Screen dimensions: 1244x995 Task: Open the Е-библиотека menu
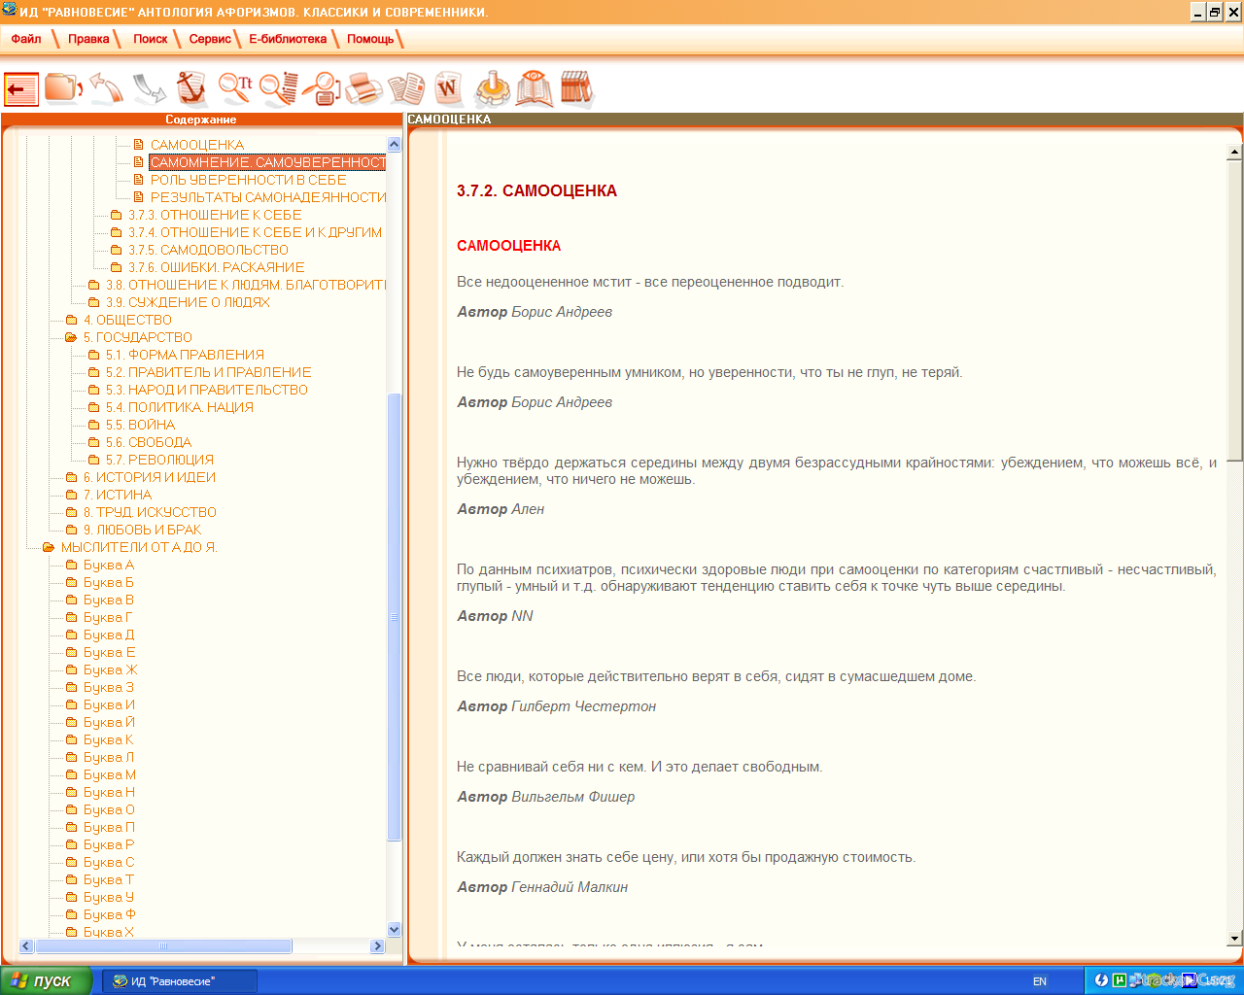click(x=288, y=39)
